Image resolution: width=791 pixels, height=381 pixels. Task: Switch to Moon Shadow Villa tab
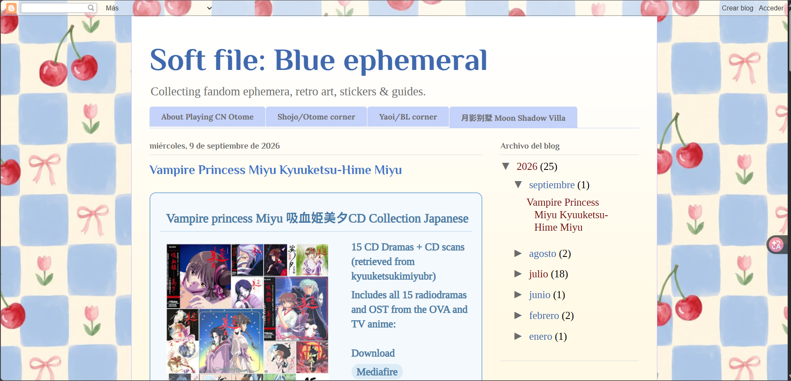coord(513,118)
